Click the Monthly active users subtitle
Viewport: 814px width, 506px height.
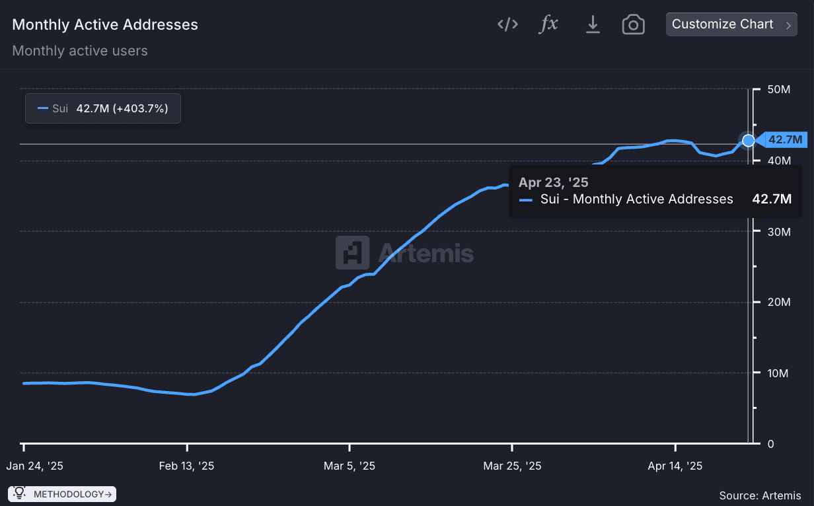(80, 51)
